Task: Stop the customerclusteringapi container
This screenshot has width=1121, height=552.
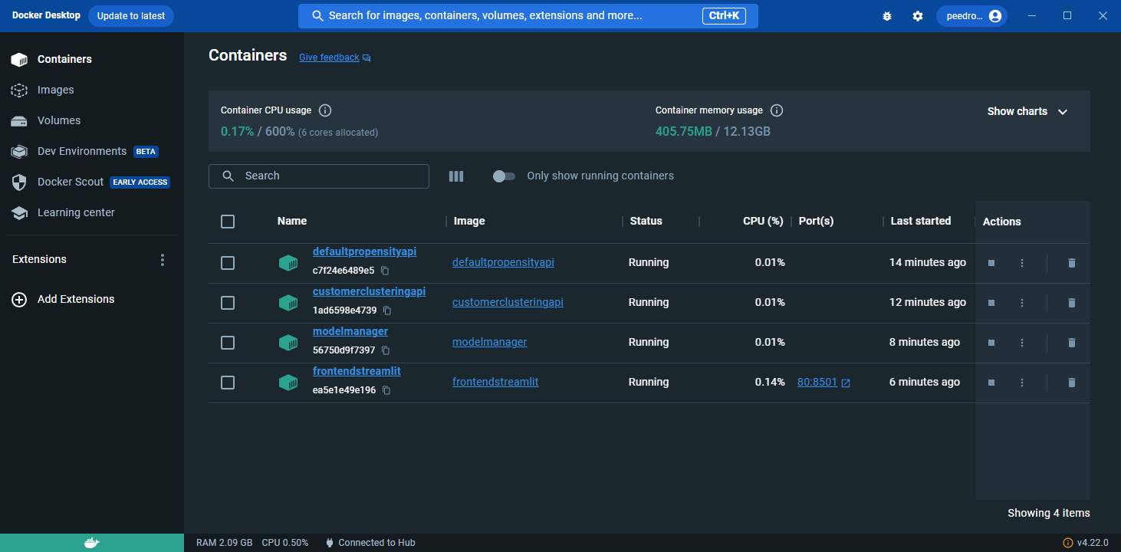Action: 991,303
